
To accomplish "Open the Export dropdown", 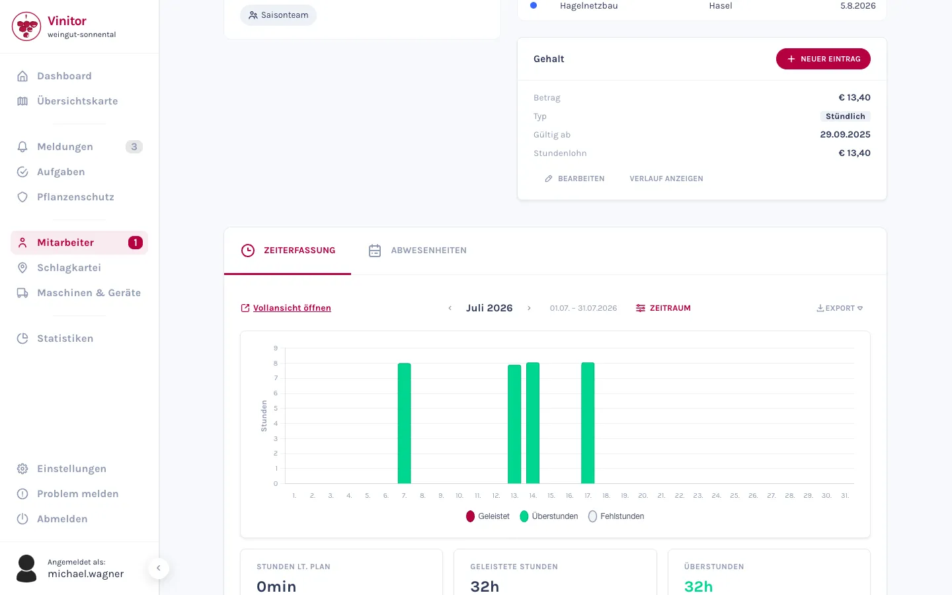I will pyautogui.click(x=840, y=308).
